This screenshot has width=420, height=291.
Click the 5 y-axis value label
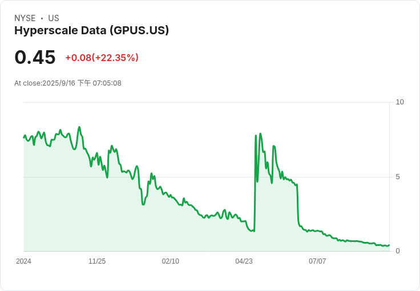point(398,177)
